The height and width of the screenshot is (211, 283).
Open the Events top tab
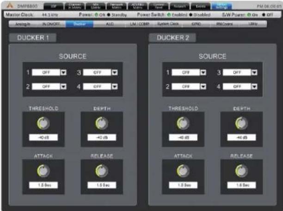pos(201,6)
